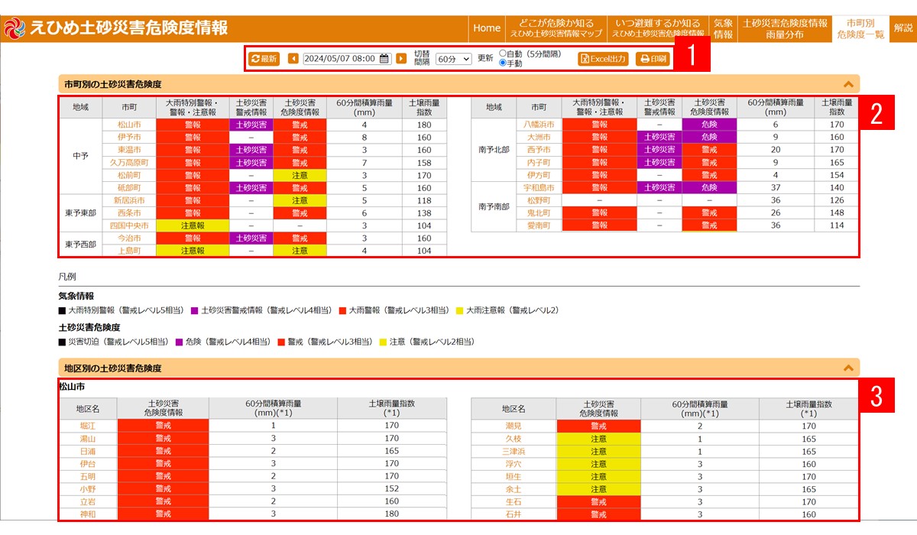Image resolution: width=917 pixels, height=535 pixels.
Task: Collapse the 市町別の土砂災害危険度 section chevron
Action: (x=847, y=85)
